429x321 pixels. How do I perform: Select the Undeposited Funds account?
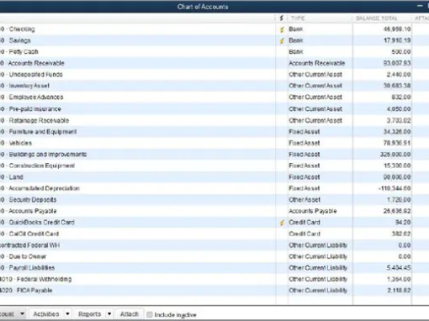35,75
